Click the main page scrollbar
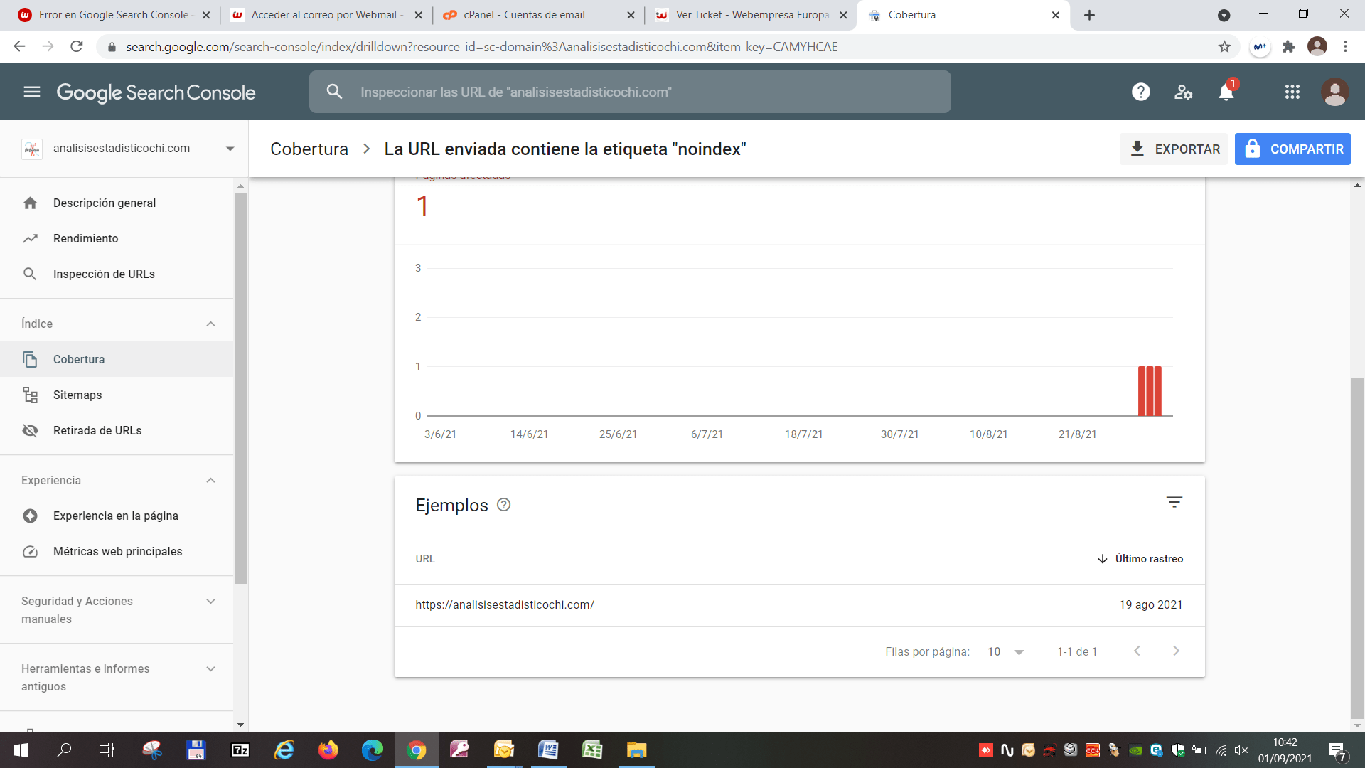The height and width of the screenshot is (768, 1365). click(1357, 548)
